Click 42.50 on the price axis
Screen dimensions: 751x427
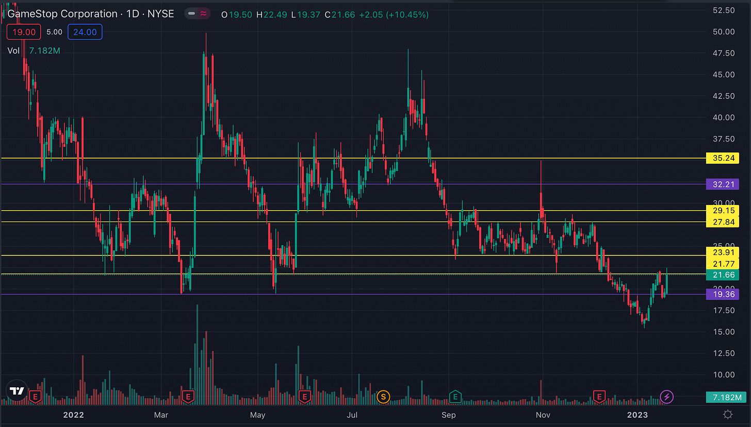(724, 96)
